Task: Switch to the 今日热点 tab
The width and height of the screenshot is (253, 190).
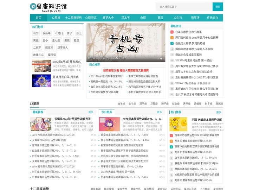Action: point(107,112)
